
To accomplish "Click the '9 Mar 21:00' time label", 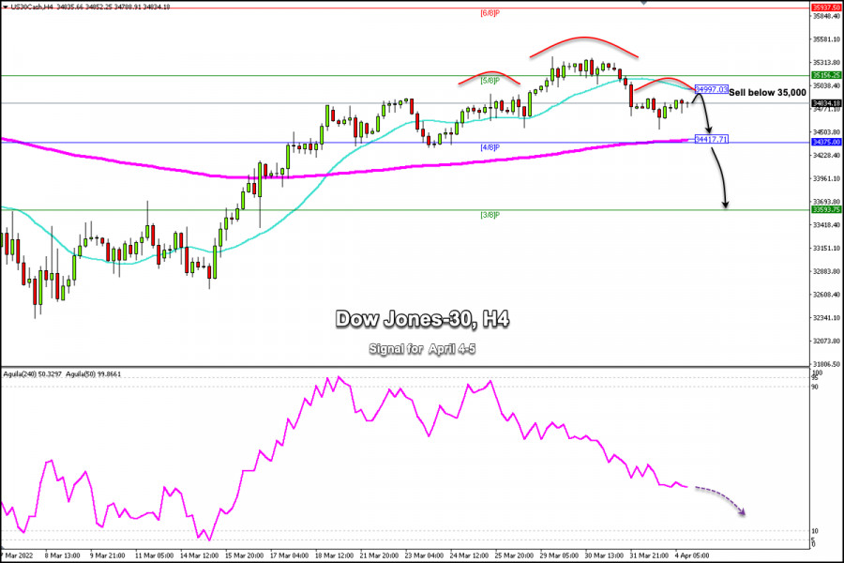I will point(108,555).
